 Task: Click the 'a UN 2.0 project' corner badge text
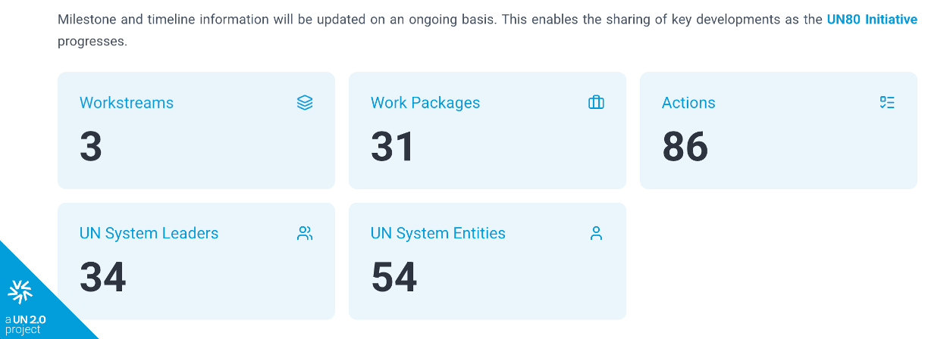coord(26,325)
